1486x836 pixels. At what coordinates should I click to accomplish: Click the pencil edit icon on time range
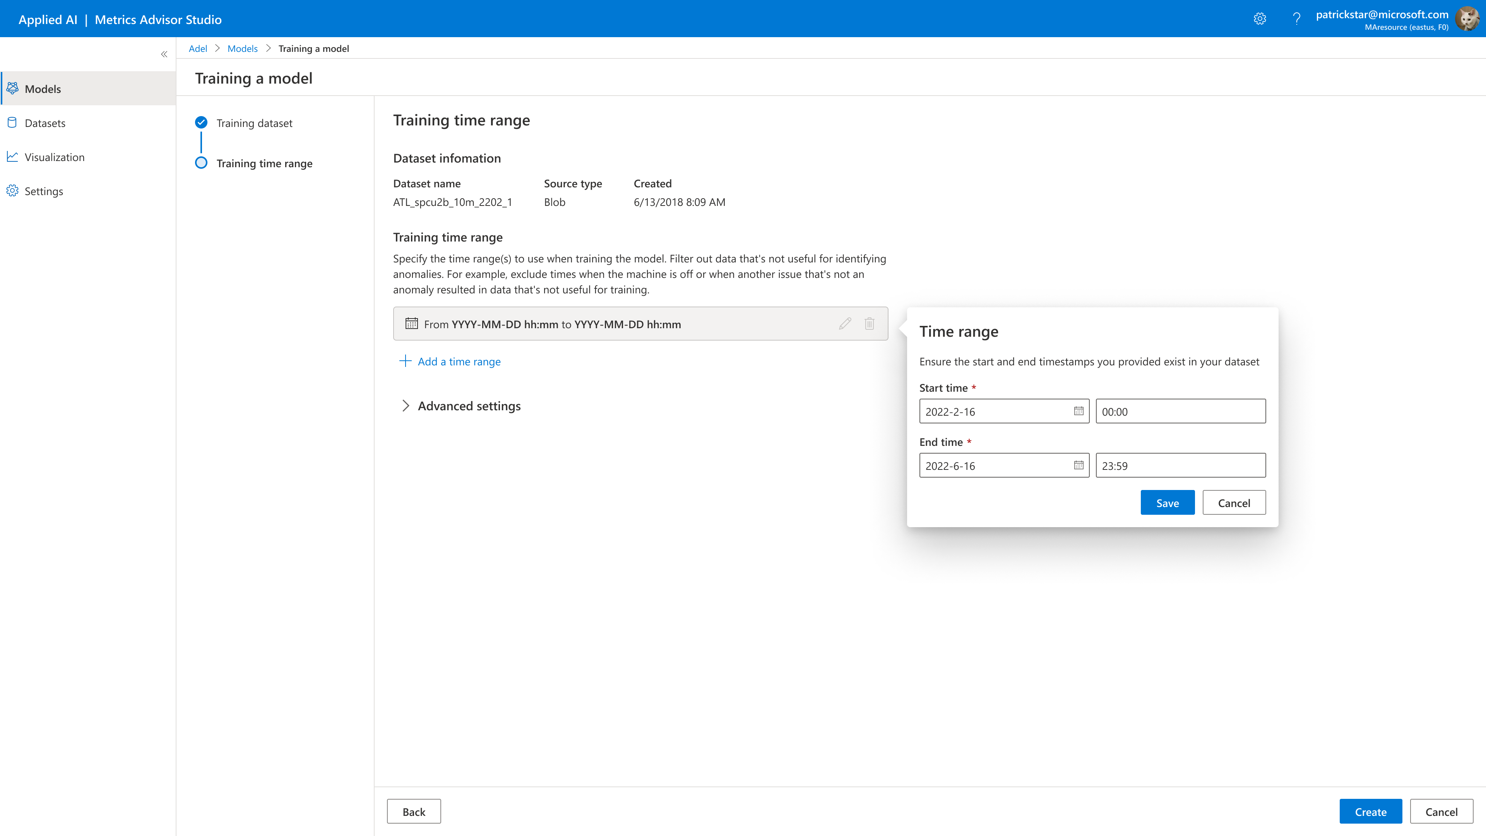pos(844,324)
